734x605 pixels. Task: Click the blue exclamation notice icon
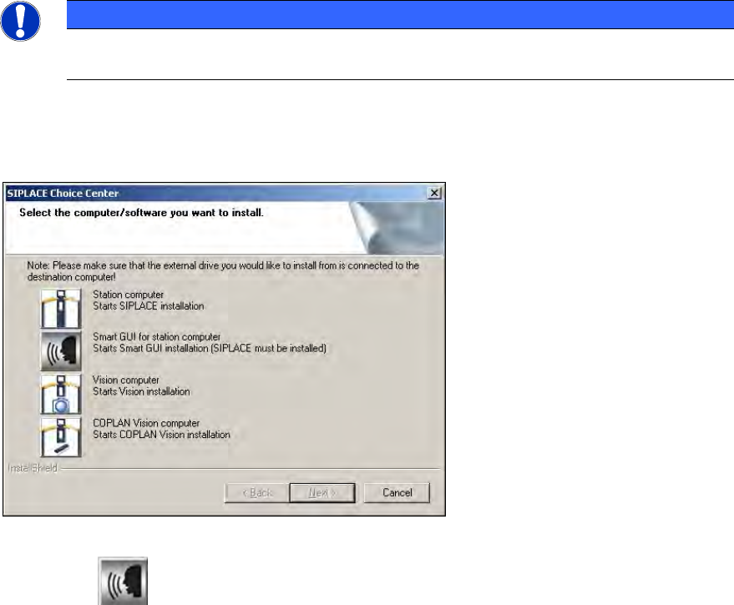click(20, 21)
